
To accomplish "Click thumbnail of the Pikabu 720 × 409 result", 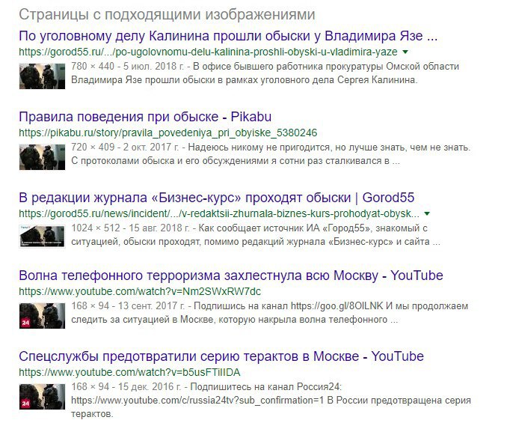I will click(42, 157).
